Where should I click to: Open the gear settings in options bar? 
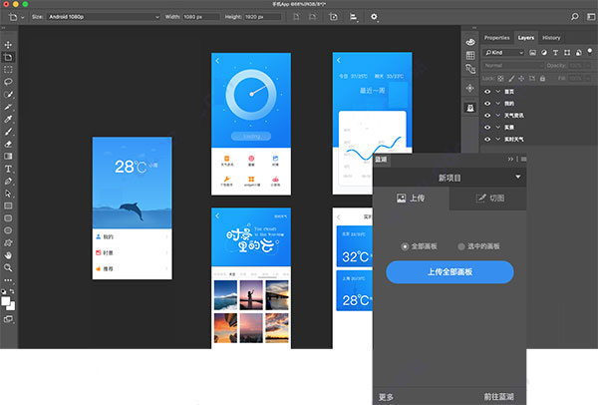click(374, 16)
